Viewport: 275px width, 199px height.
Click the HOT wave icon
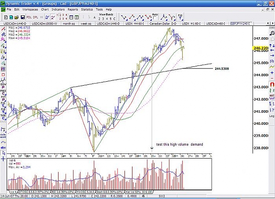coord(272,97)
